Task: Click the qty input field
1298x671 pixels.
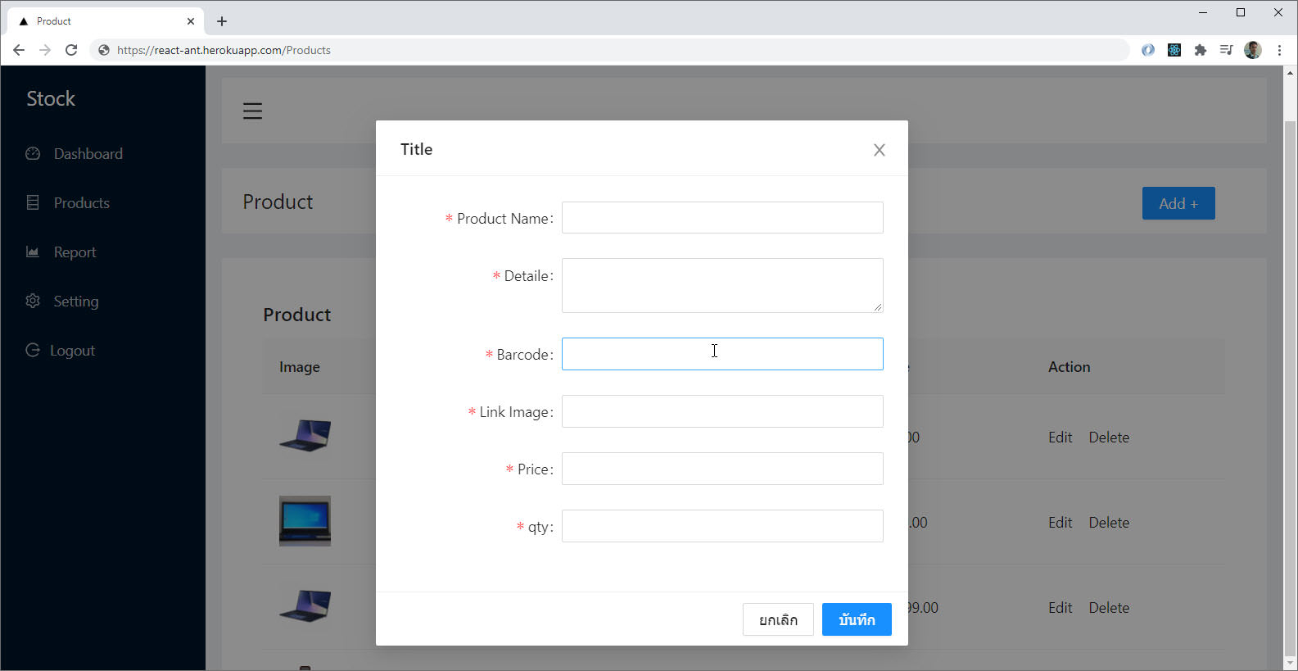Action: click(x=722, y=526)
